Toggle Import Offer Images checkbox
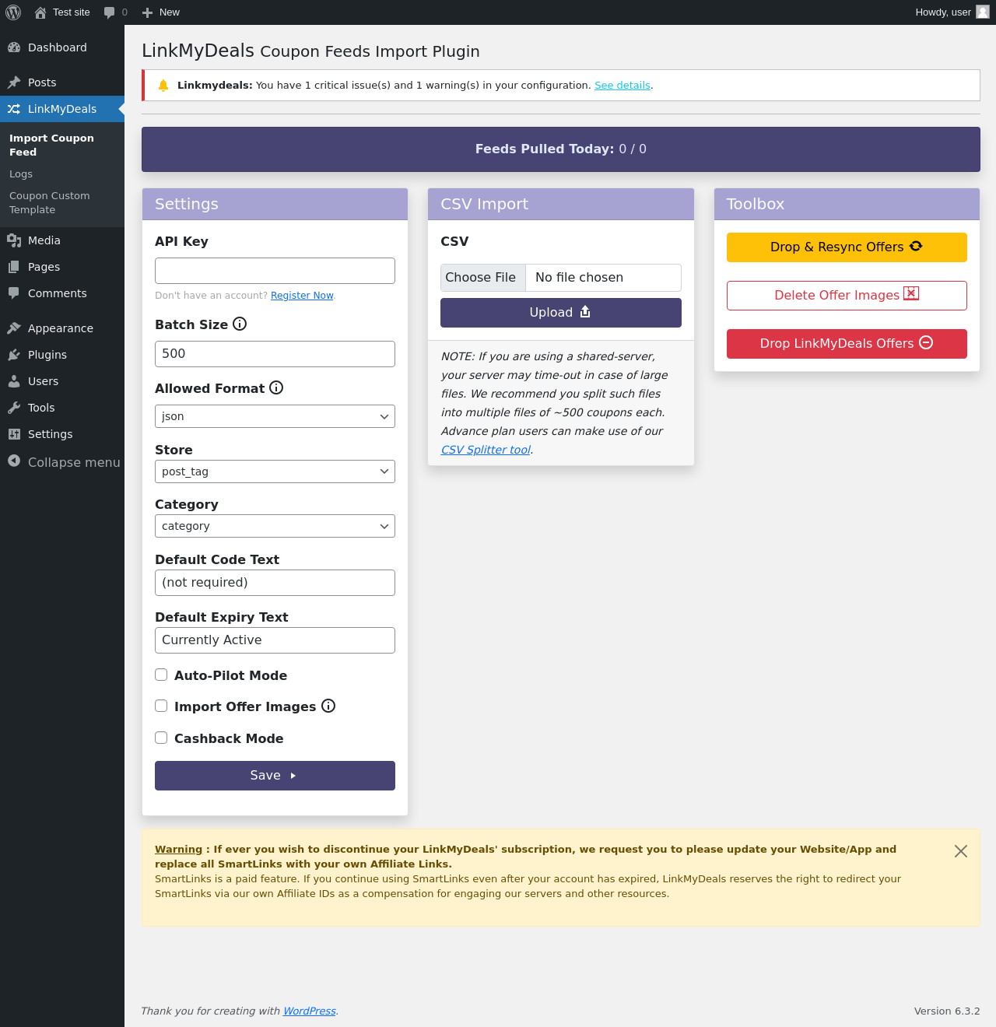This screenshot has height=1027, width=996. (x=161, y=706)
